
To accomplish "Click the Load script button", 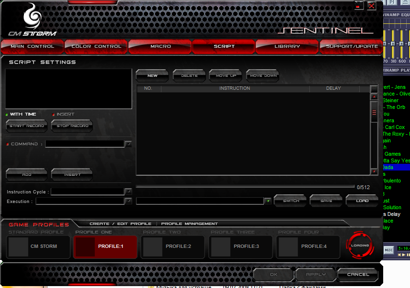I will [362, 201].
